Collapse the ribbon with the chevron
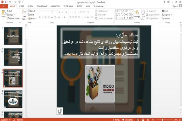The width and height of the screenshot is (182, 121). pos(180,22)
